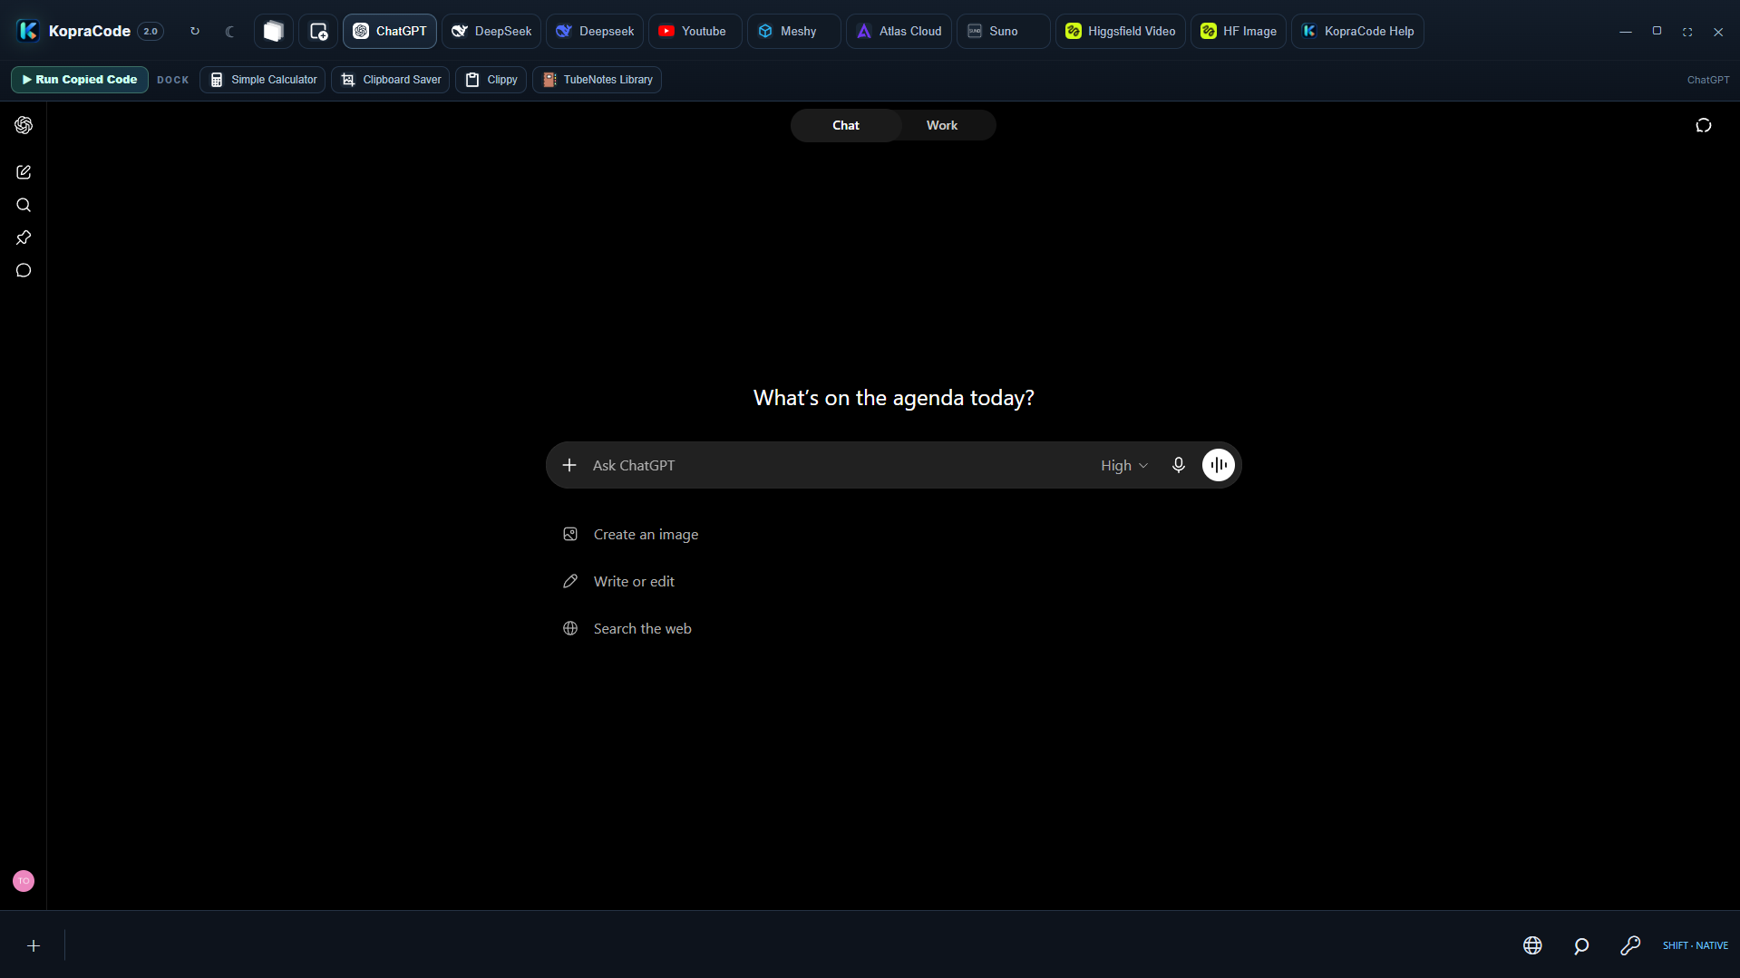Open the Higgsfield Video tab
This screenshot has height=978, width=1740.
click(x=1120, y=31)
